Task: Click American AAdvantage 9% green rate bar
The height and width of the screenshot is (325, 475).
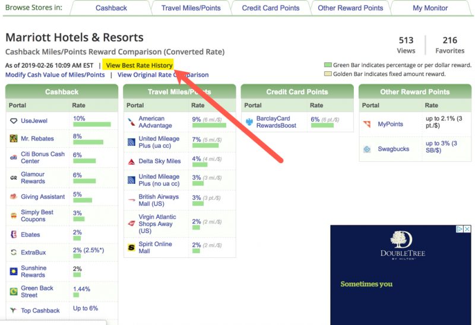Action: (x=209, y=125)
